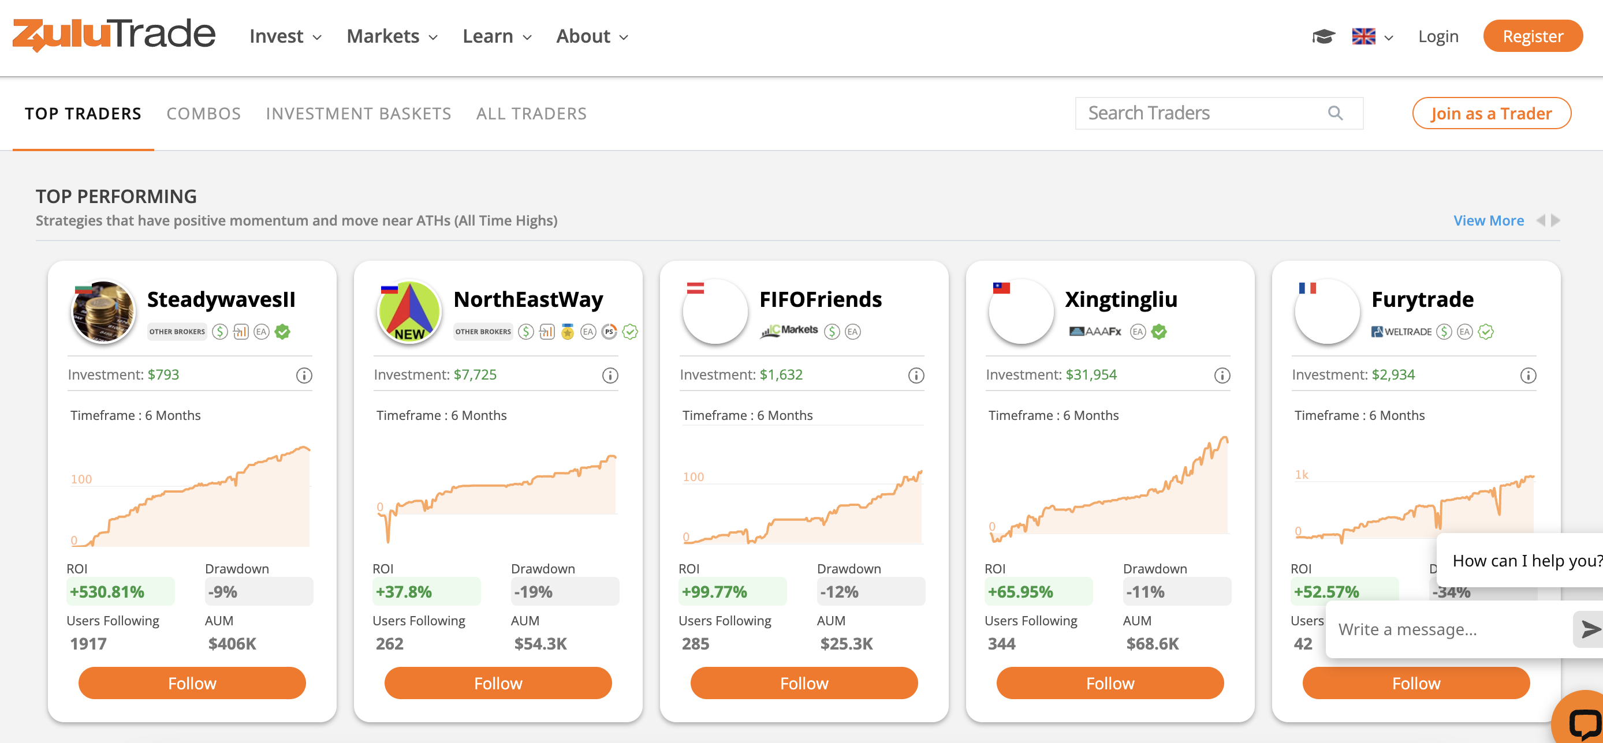Click NorthEastWay PS badge
Screen dimensions: 1603x743
[x=609, y=331]
